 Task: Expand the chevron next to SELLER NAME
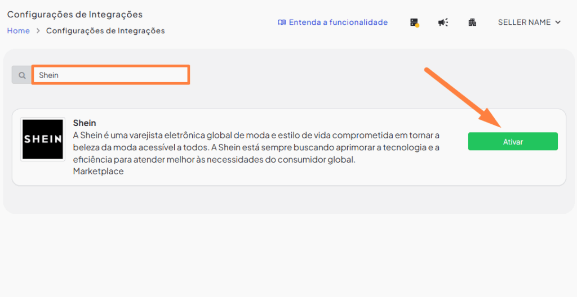coord(558,22)
